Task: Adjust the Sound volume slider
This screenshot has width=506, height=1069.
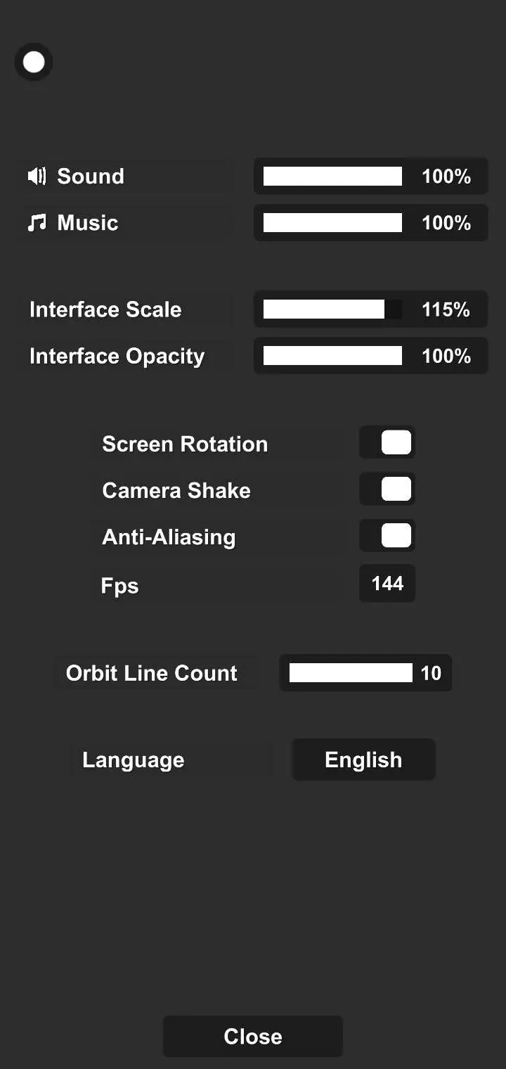Action: [x=332, y=177]
